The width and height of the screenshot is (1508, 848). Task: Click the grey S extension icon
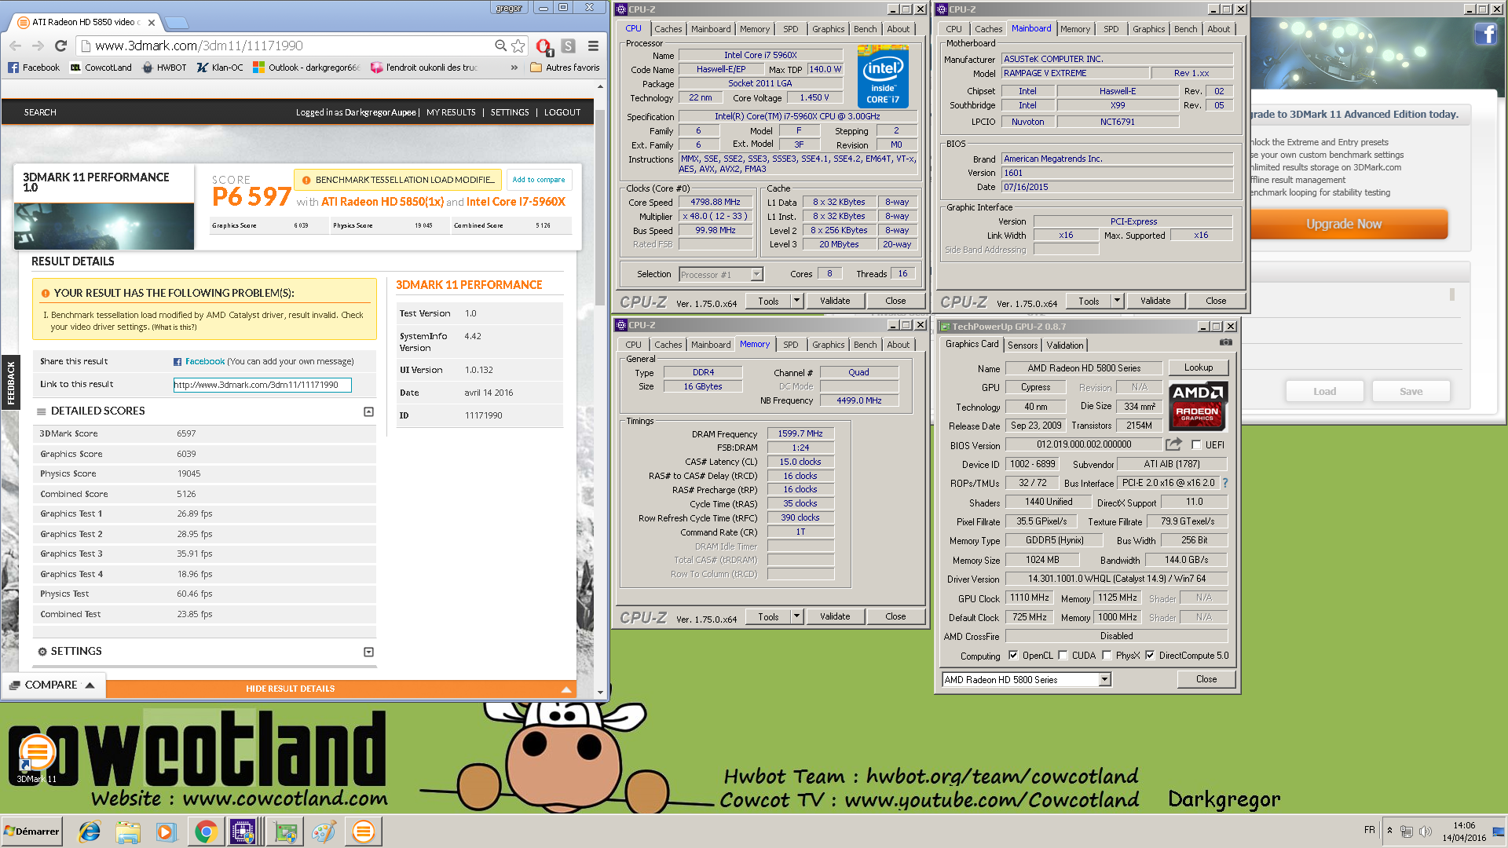pos(569,46)
